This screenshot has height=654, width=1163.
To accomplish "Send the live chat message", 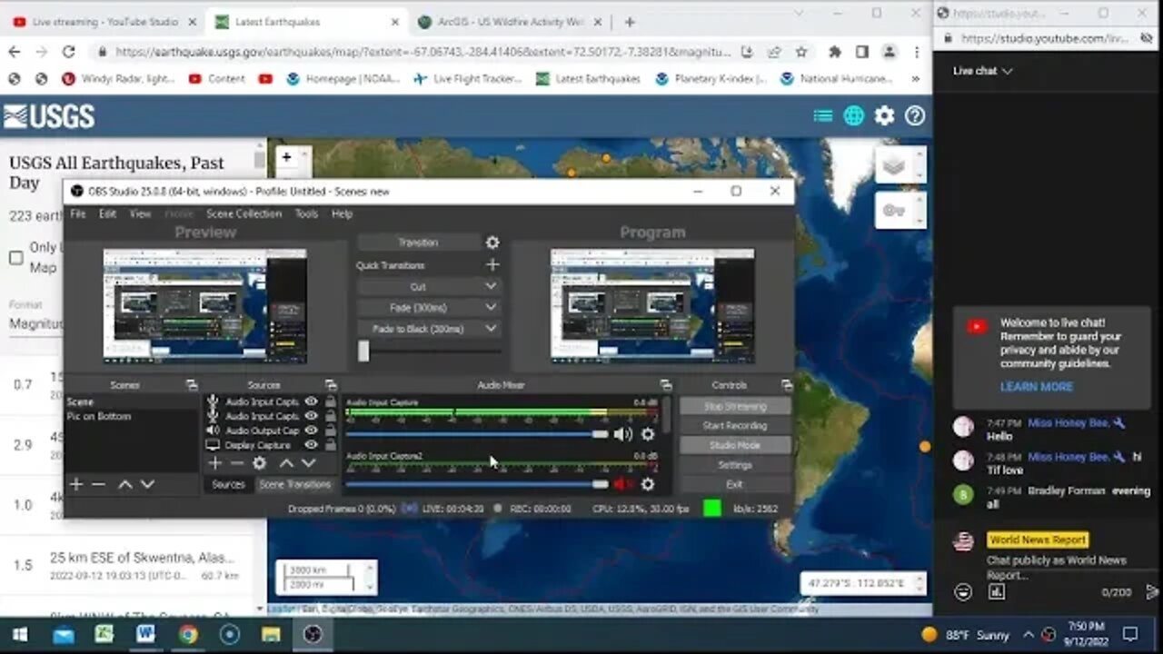I will tap(1152, 591).
